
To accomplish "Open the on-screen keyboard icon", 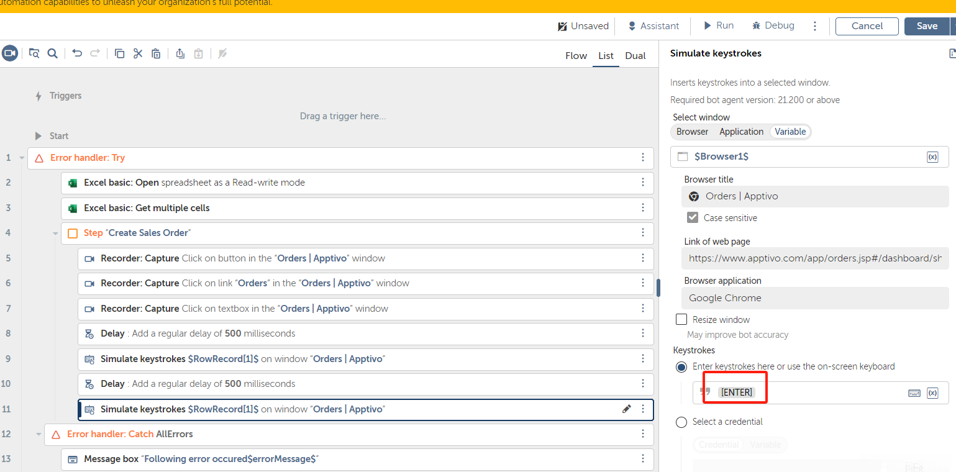I will [x=914, y=393].
